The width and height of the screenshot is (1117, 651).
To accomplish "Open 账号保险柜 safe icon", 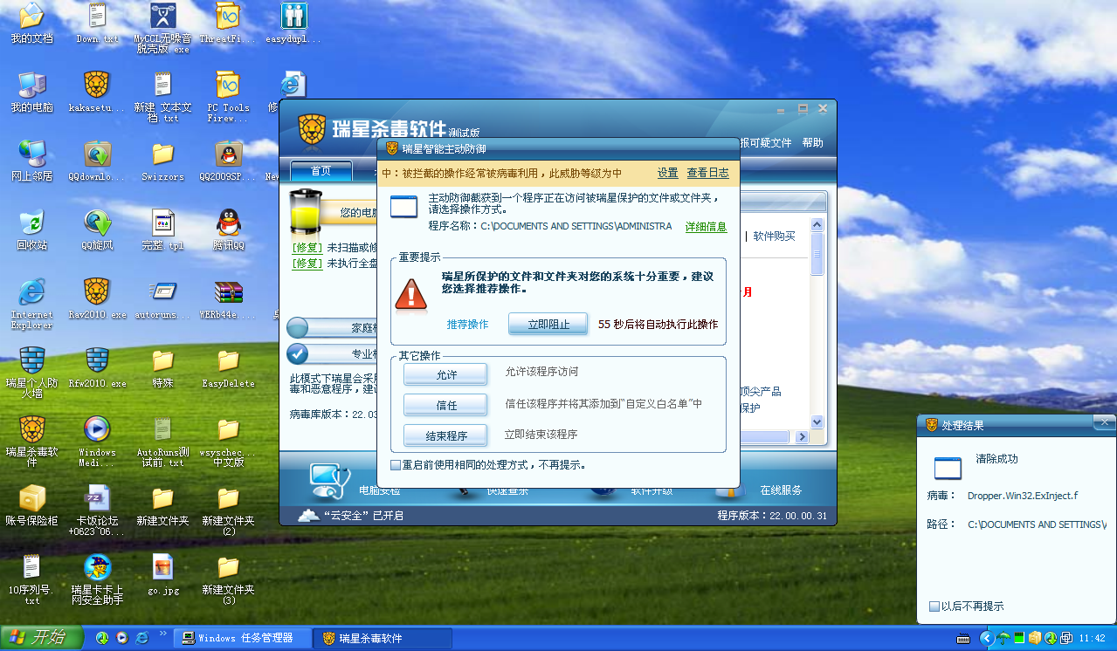I will click(31, 504).
